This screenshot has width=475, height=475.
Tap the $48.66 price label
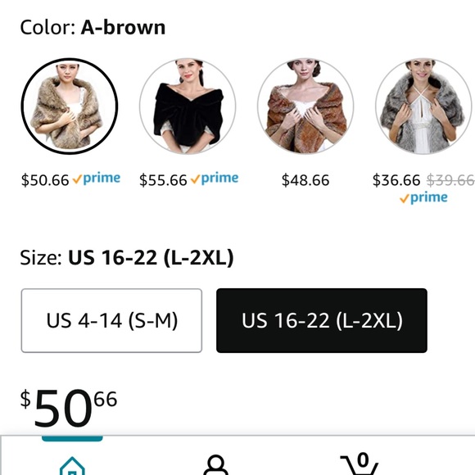305,180
